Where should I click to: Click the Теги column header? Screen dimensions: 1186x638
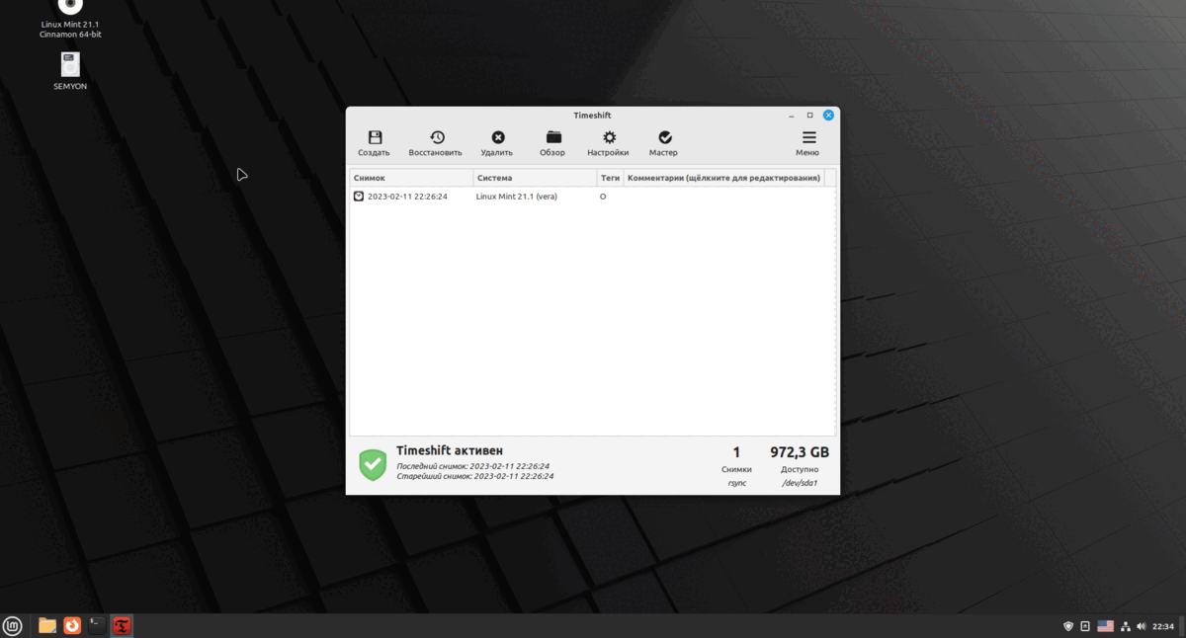(610, 178)
